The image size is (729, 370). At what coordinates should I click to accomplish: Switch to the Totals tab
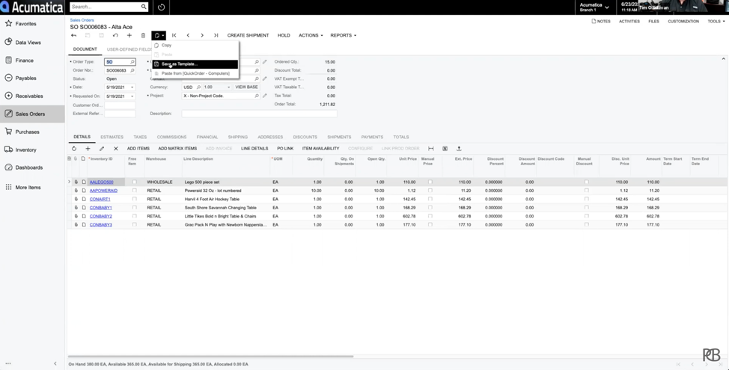(x=400, y=137)
